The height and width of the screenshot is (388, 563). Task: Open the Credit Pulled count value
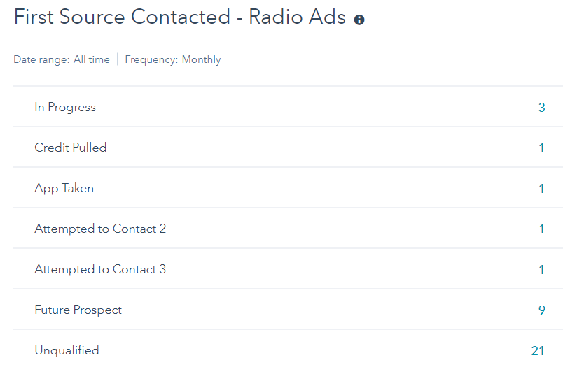pyautogui.click(x=541, y=148)
